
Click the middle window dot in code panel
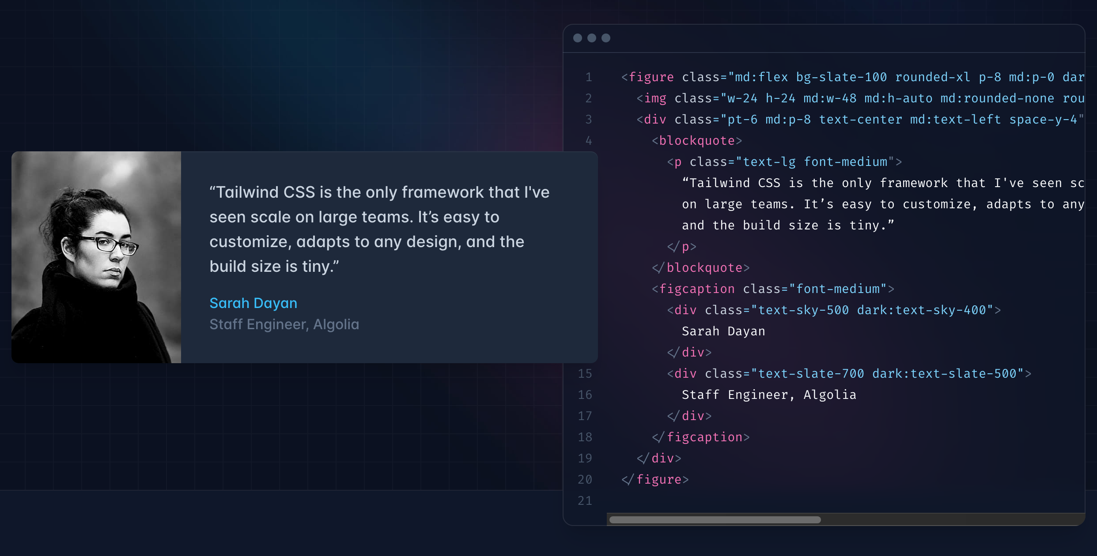(x=592, y=38)
